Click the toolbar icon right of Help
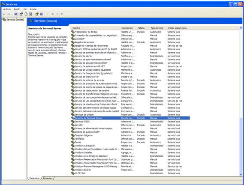This screenshot has width=244, height=185. (x=42, y=14)
